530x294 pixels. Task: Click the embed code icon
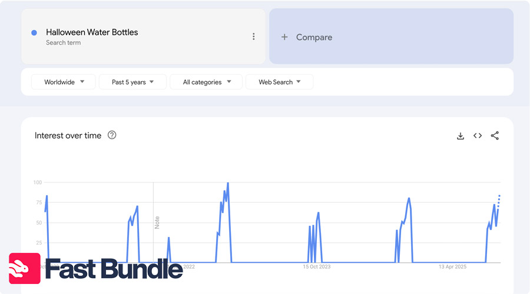pos(478,136)
